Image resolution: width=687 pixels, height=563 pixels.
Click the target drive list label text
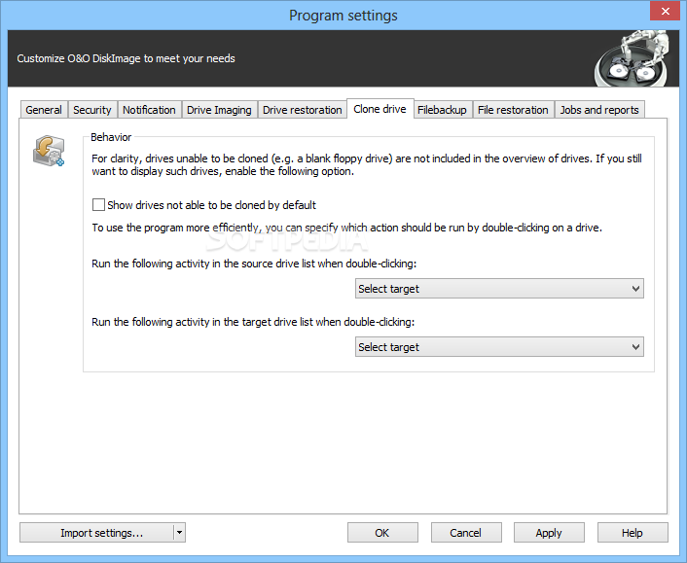[x=253, y=322]
